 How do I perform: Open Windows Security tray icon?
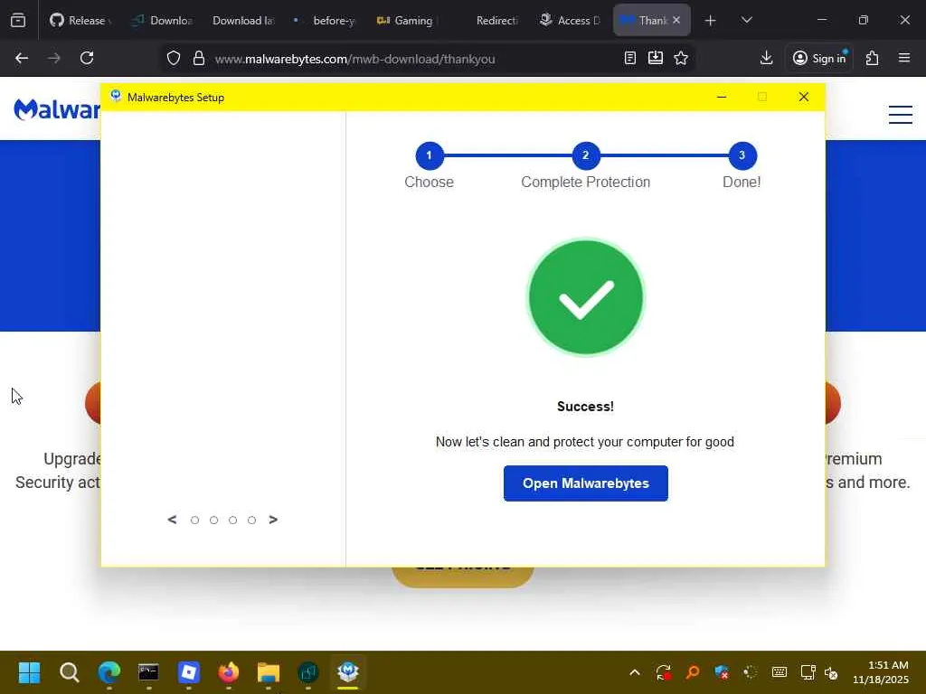tap(721, 672)
